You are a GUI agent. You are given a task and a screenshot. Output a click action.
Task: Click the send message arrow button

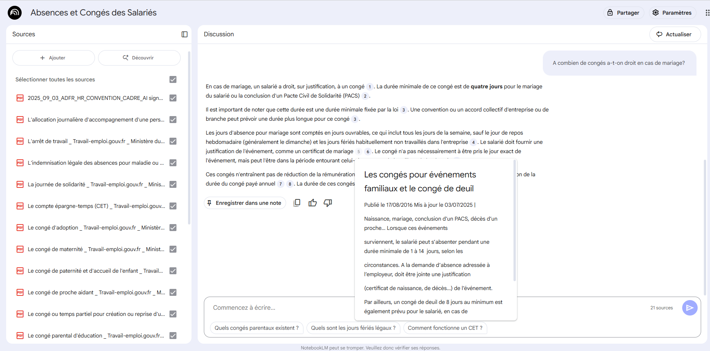[x=689, y=308]
